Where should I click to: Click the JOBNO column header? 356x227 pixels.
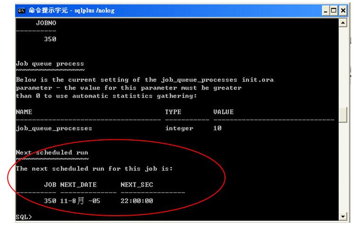46,23
